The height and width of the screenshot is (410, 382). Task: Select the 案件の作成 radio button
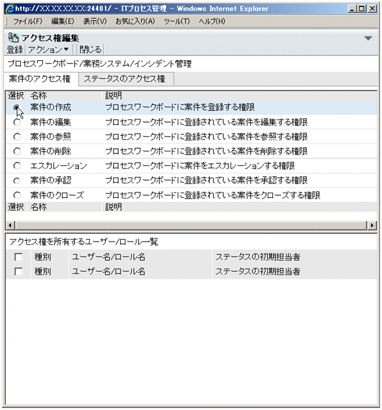tap(17, 108)
